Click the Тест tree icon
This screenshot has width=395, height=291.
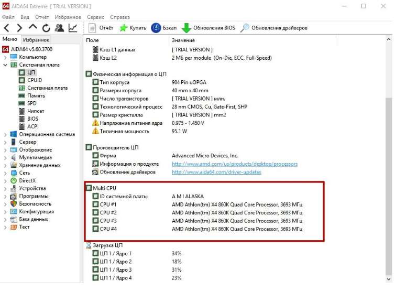(13, 227)
